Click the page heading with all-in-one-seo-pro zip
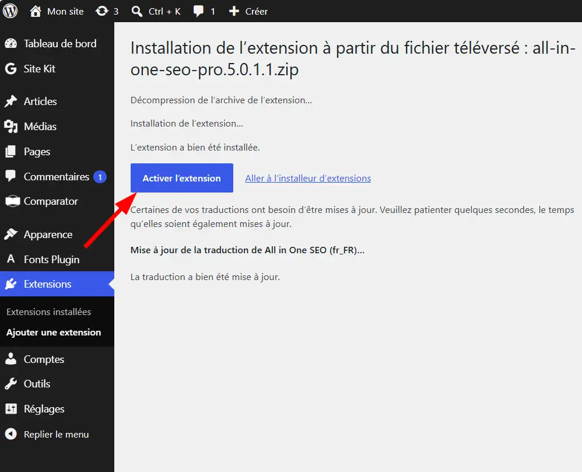This screenshot has height=472, width=582. point(353,58)
